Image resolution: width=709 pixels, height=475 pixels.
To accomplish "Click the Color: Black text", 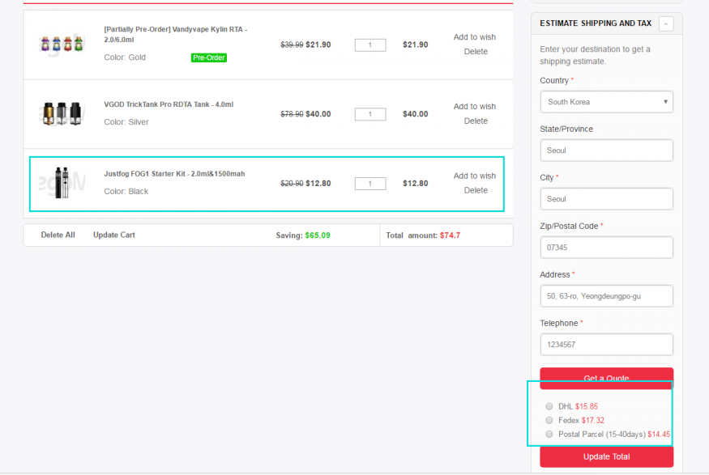I will tap(126, 192).
